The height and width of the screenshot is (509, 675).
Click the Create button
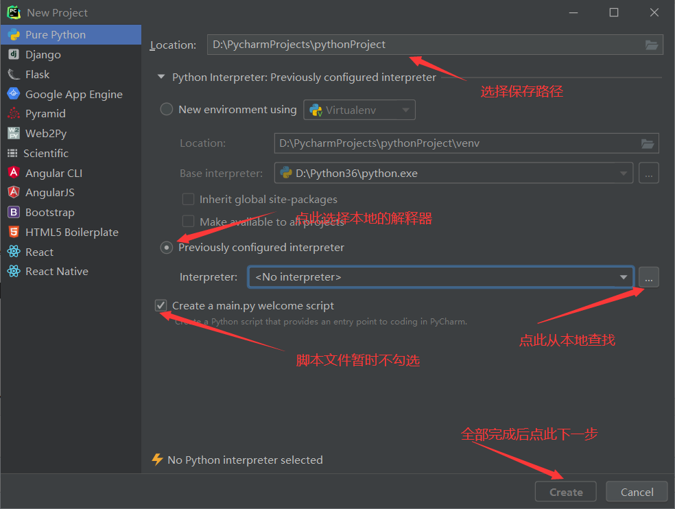click(x=566, y=492)
